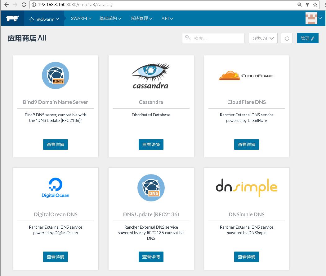Click the DNS Update (RFC2136) title
Viewport: 326px width, 276px height.
pos(151,214)
